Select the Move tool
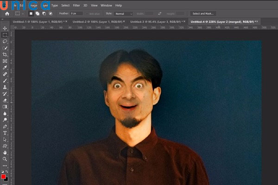Screen dimensions: 278x185 coord(5,28)
